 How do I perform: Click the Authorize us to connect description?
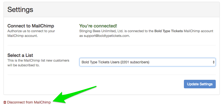(x=31, y=33)
